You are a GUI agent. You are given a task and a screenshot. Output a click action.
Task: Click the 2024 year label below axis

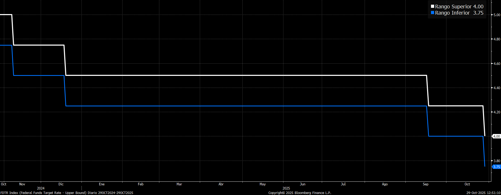point(41,188)
